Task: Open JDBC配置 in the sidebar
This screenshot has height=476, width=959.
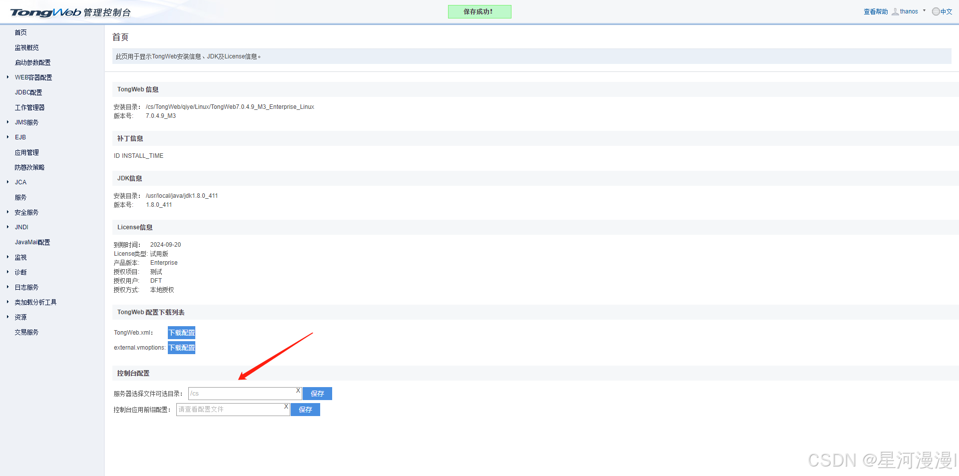Action: 28,92
